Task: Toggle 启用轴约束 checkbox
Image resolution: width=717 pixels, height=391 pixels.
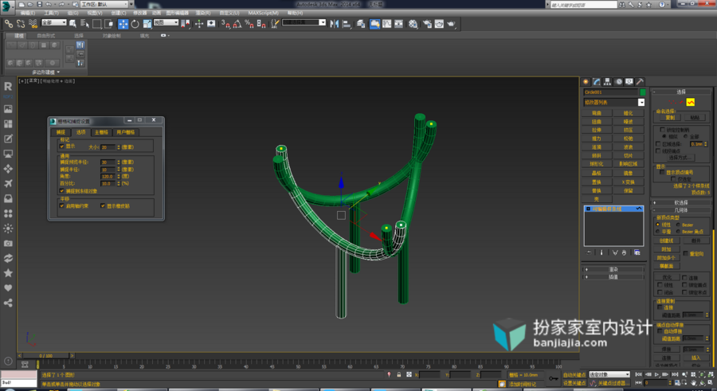Action: [x=61, y=205]
